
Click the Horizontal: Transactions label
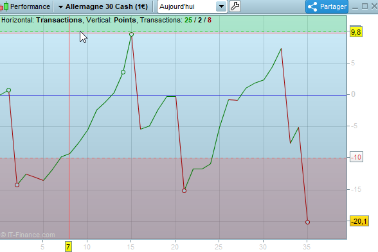42,21
